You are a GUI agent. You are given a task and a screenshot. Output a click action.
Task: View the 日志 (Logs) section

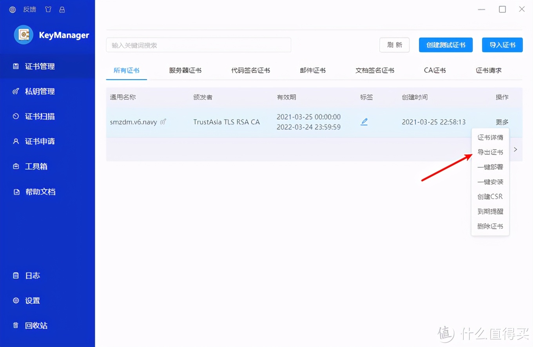(x=33, y=275)
